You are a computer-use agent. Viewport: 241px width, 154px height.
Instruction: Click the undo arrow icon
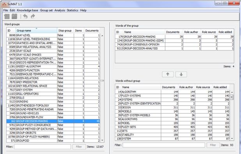25,16
